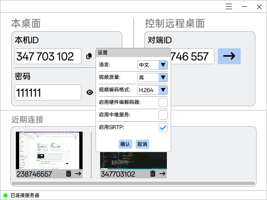This screenshot has width=267, height=200.
Task: Enable the relay service checkbox
Action: click(x=163, y=115)
